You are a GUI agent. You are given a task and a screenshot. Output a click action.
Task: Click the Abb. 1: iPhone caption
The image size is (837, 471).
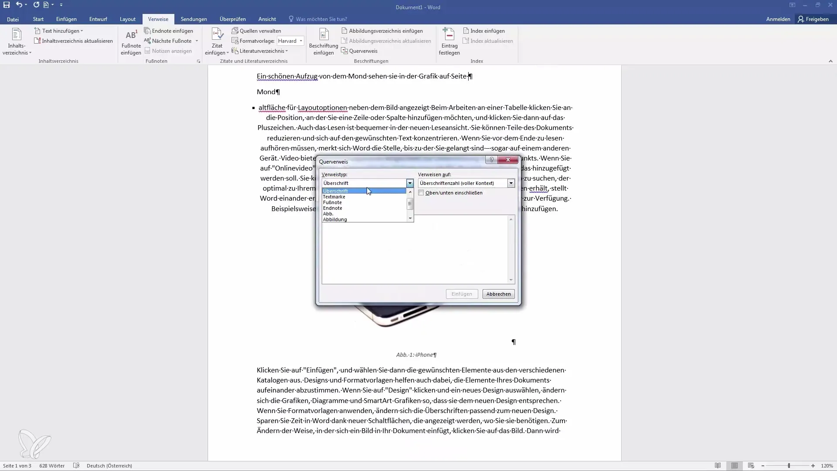click(x=416, y=355)
